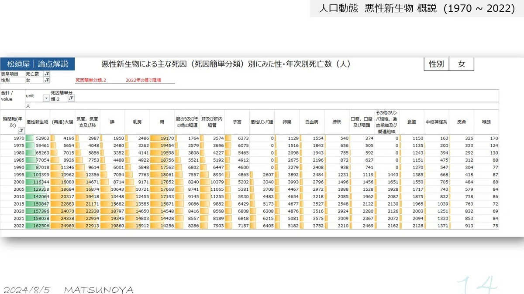
Task: Select the 24989 大腸 cell for 2022
Action: pos(62,226)
